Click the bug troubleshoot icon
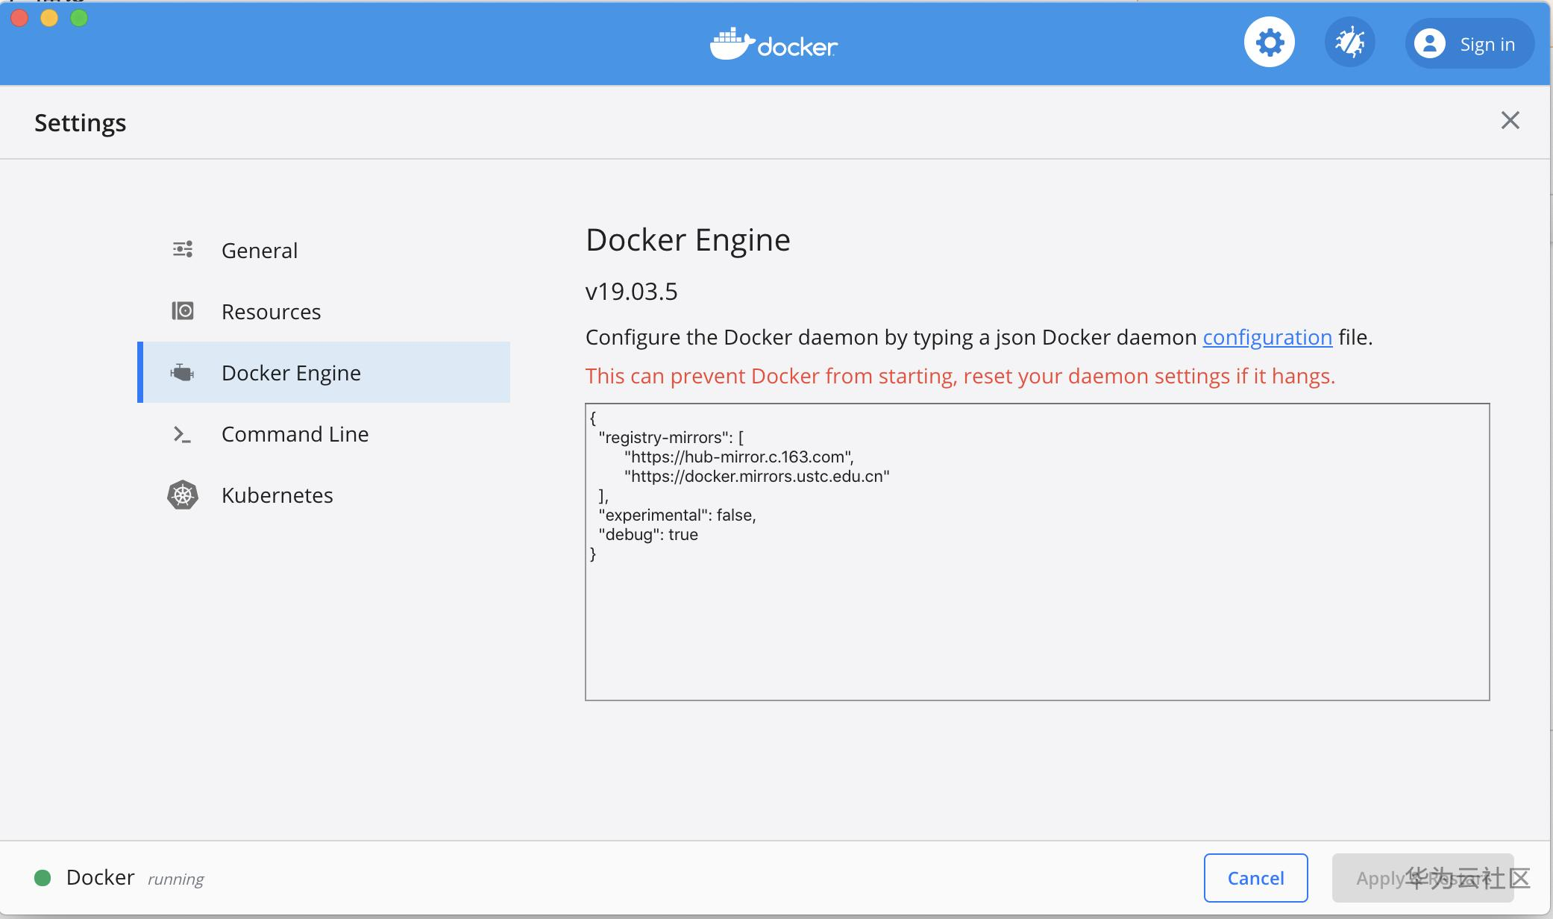The width and height of the screenshot is (1553, 919). (1349, 43)
